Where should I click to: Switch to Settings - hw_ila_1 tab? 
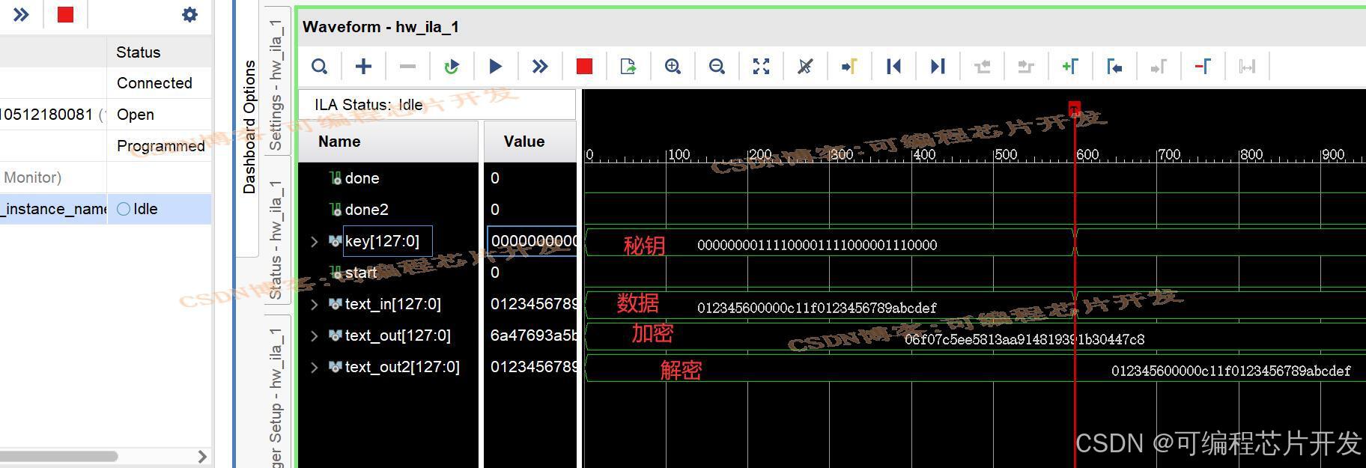[x=276, y=84]
